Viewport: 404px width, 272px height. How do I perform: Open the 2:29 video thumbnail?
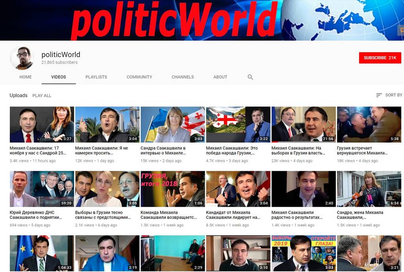pos(173,253)
